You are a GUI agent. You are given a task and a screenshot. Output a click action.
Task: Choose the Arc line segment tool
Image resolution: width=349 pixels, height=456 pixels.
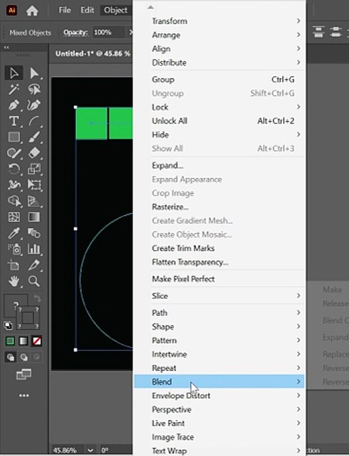tap(34, 121)
